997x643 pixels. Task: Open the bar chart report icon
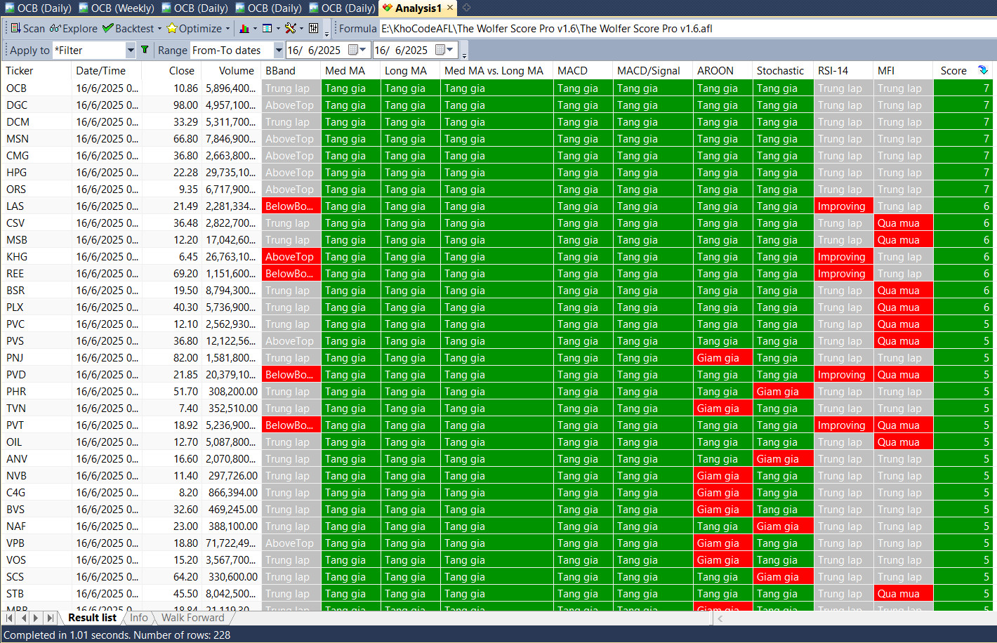[x=244, y=29]
